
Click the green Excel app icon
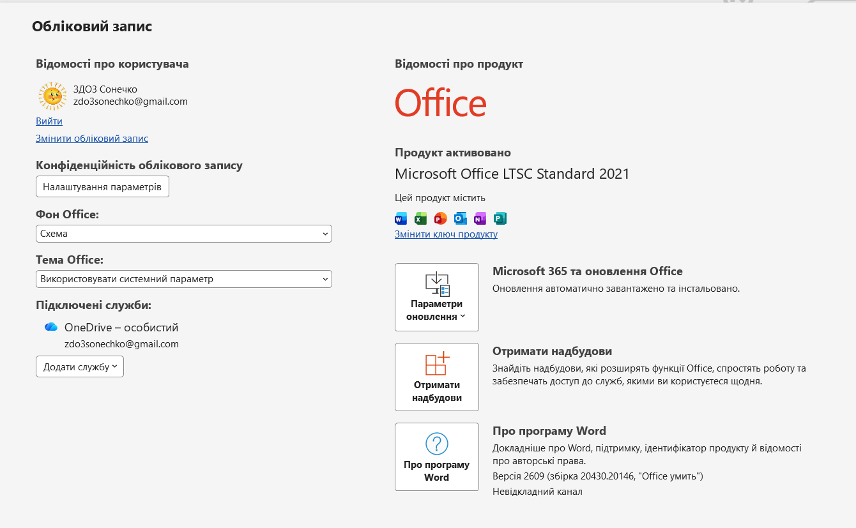[x=420, y=218]
